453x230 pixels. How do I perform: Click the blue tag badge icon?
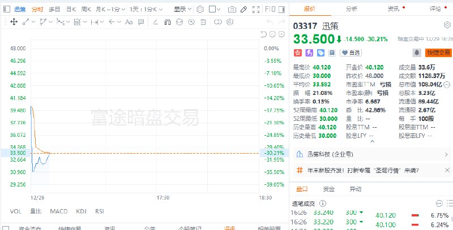tap(320, 53)
